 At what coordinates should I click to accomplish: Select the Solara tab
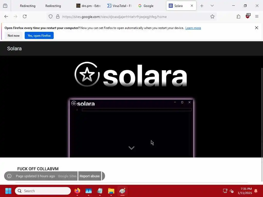(x=179, y=6)
